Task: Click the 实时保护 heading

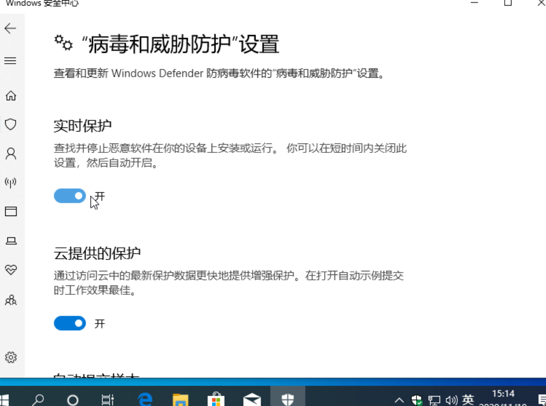Action: click(82, 126)
